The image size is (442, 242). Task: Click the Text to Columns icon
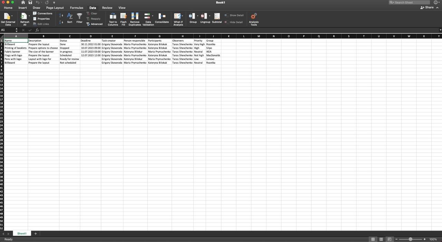[x=113, y=17]
